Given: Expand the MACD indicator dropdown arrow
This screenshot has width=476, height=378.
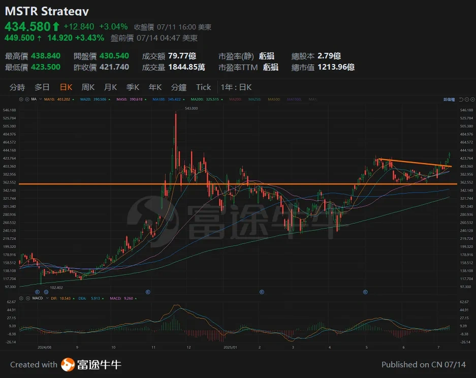Looking at the screenshot, I should point(47,298).
